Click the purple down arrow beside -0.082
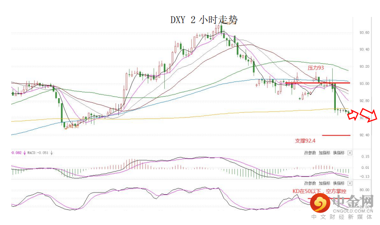This screenshot has height=225, width=380. click(x=25, y=153)
